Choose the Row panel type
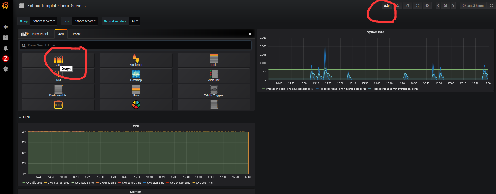 (136, 91)
